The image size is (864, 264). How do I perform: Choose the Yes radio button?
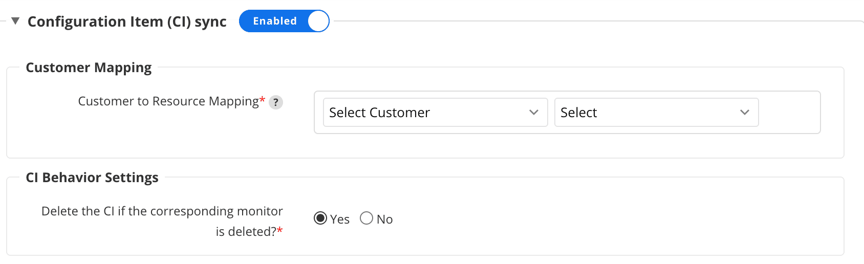pyautogui.click(x=320, y=218)
